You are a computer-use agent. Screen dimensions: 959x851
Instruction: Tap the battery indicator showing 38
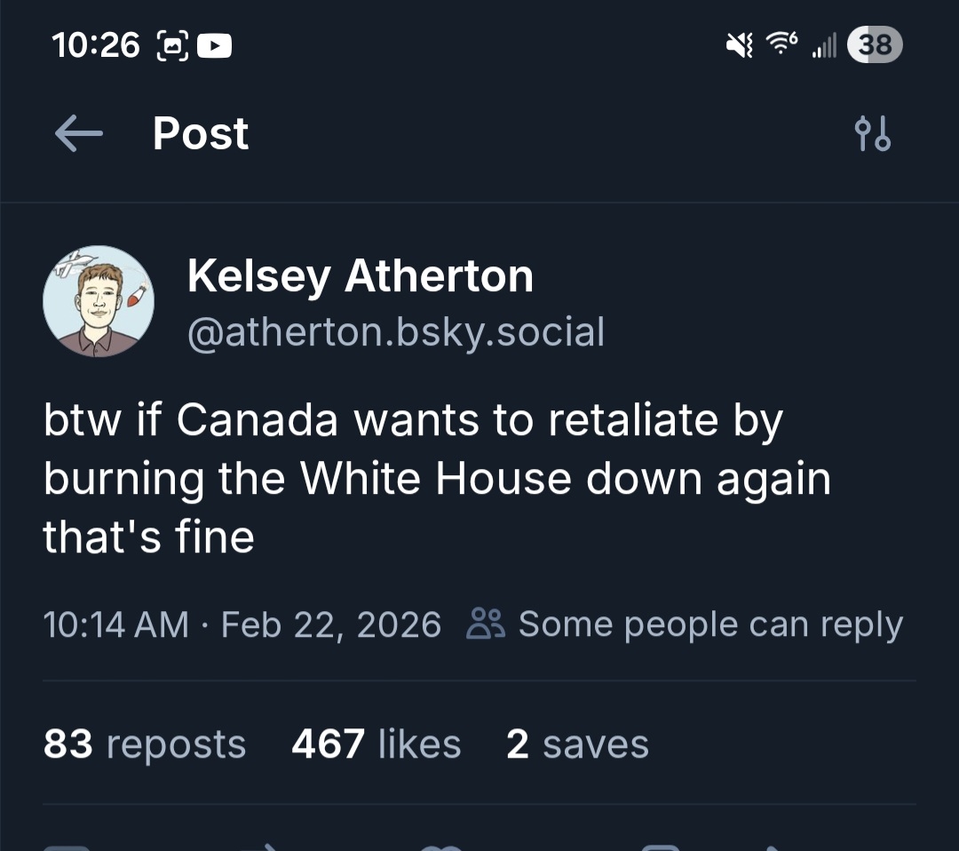click(x=875, y=44)
